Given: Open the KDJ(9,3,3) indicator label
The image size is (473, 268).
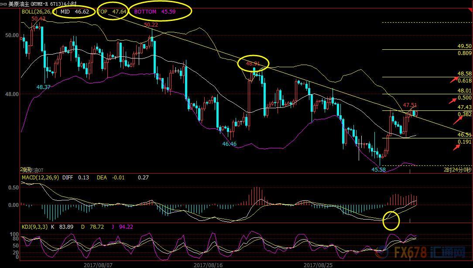Looking at the screenshot, I should pyautogui.click(x=35, y=227).
